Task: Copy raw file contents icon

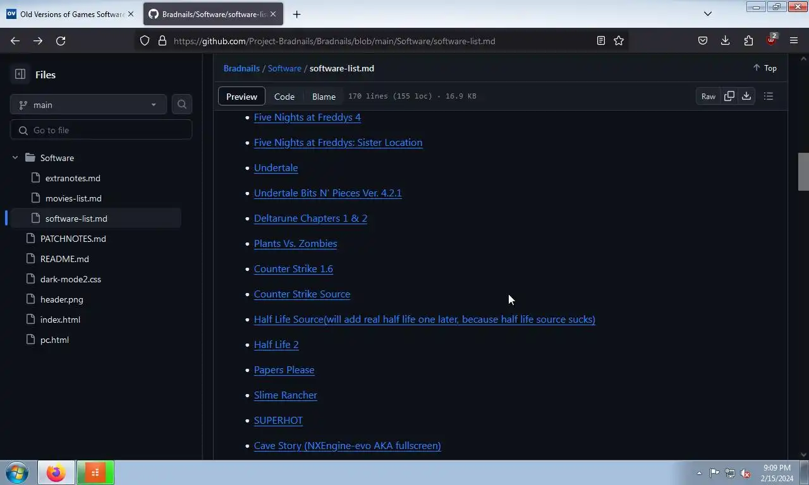Action: pos(729,96)
